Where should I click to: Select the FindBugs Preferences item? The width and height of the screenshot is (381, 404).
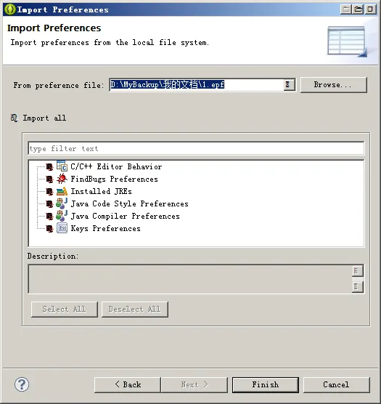point(114,179)
